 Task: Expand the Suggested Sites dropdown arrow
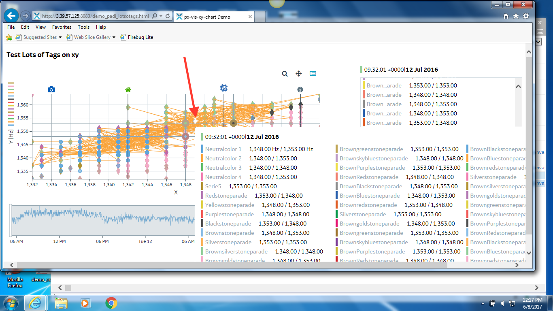(60, 37)
